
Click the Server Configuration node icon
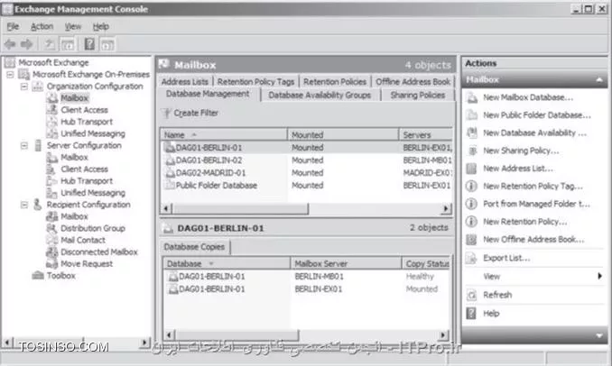pyautogui.click(x=38, y=145)
